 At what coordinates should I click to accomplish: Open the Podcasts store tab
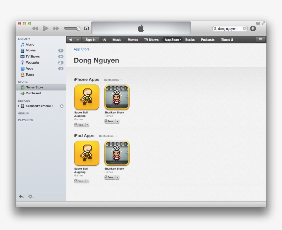207,40
